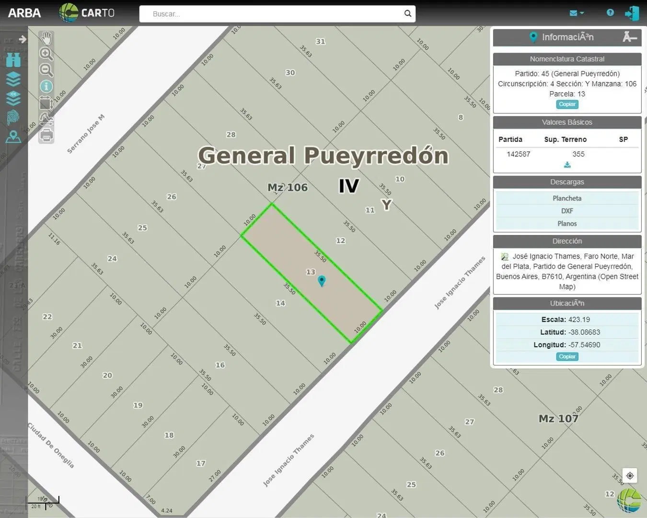
Task: Click parcel number 12 on map
Action: pos(340,241)
